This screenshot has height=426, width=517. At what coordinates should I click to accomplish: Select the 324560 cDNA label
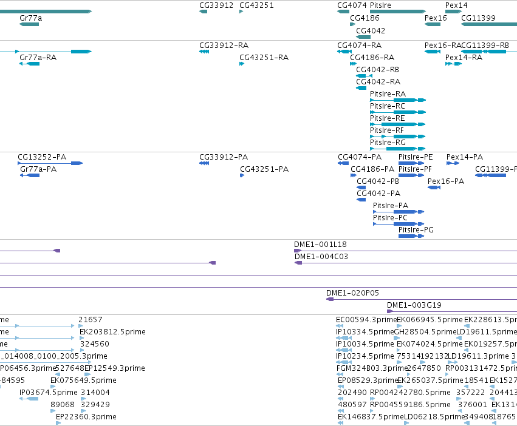point(95,344)
